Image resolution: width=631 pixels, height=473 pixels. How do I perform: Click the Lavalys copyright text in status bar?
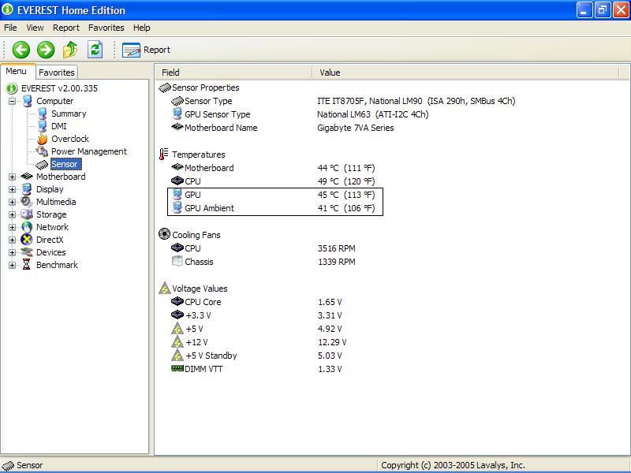point(453,465)
